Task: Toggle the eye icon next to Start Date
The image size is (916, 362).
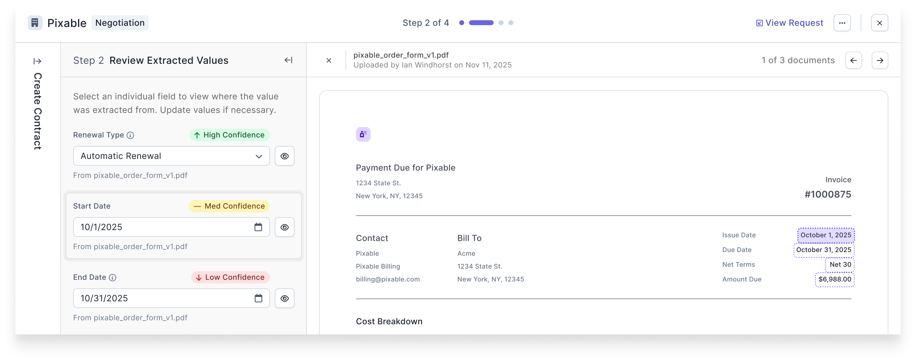Action: click(284, 227)
